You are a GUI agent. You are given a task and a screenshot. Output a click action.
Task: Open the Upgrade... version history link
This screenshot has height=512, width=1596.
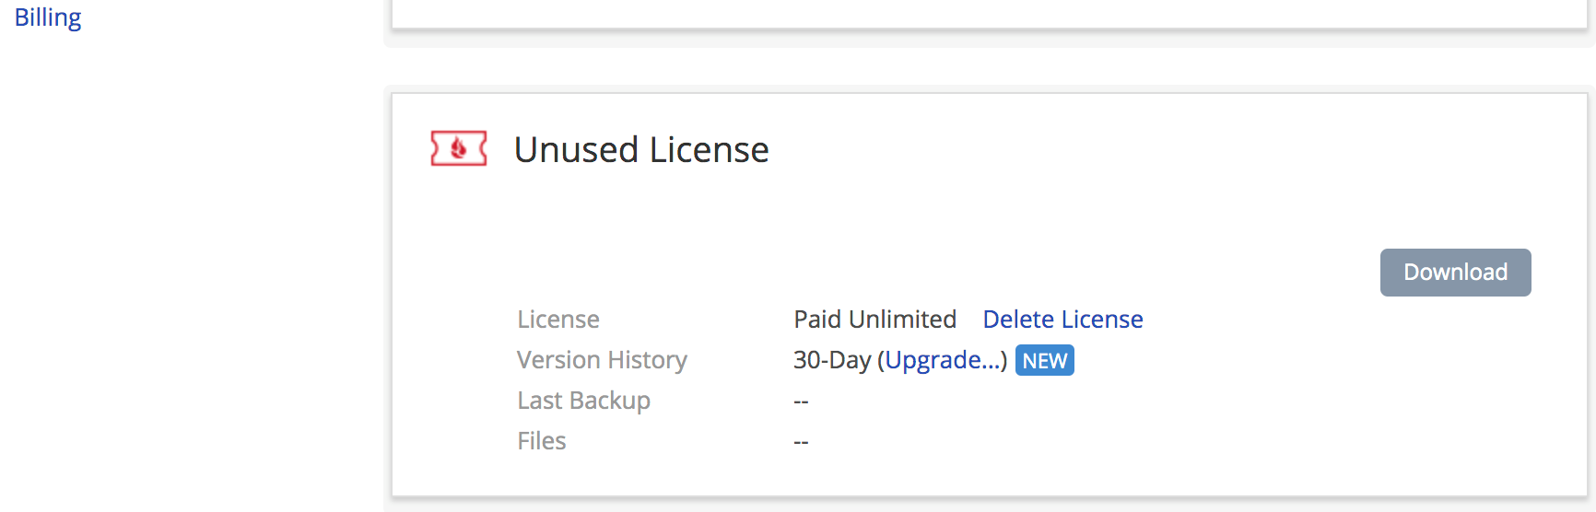[x=944, y=360]
